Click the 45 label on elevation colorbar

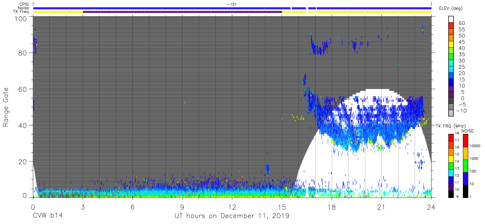point(462,42)
